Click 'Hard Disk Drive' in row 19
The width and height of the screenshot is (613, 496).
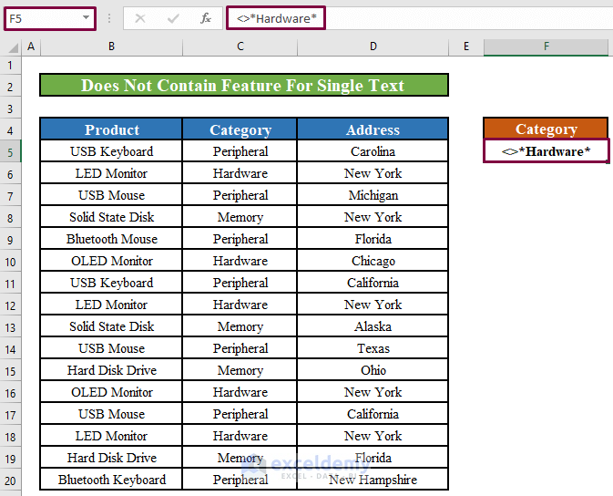(111, 459)
